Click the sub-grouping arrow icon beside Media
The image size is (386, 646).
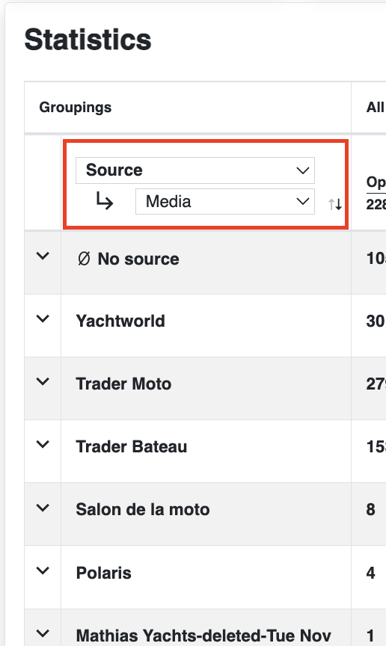pyautogui.click(x=104, y=201)
